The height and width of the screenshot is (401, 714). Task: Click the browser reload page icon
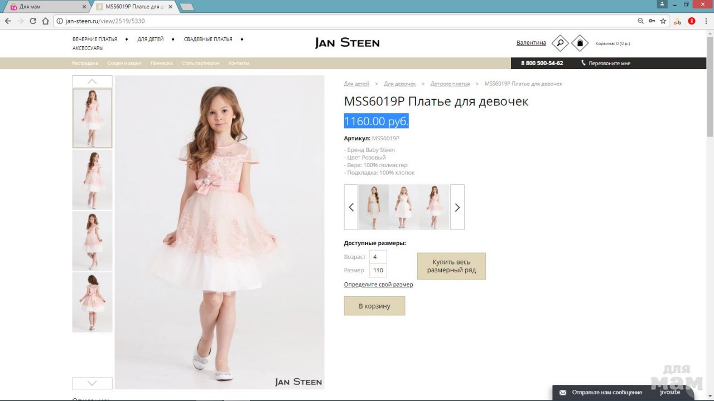[x=33, y=21]
